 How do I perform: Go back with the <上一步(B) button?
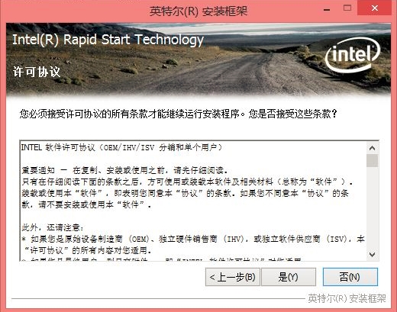[233, 277]
